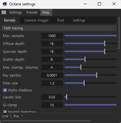Click the Max. samples value field
Image resolution: width=121 pixels, height=123 pixels.
52,36
